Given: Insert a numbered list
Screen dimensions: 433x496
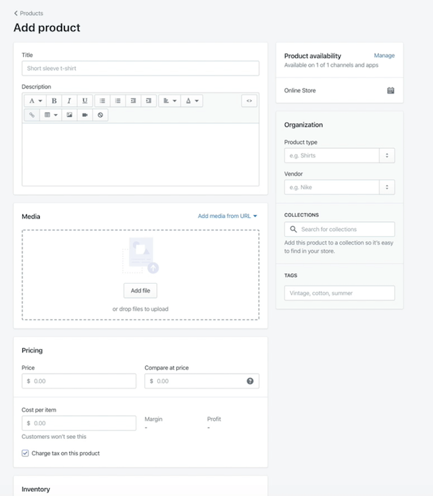Looking at the screenshot, I should pos(118,101).
